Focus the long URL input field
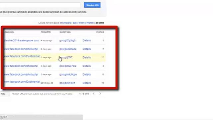The image size is (213, 120). [x=40, y=5]
